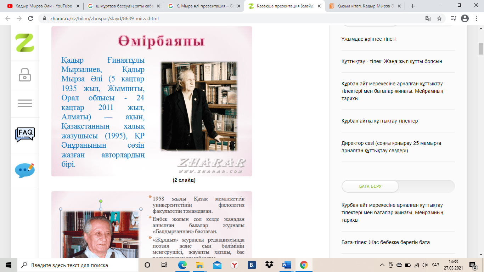The width and height of the screenshot is (484, 272).
Task: Click the green Zharar logo in the sidebar
Action: click(x=24, y=43)
